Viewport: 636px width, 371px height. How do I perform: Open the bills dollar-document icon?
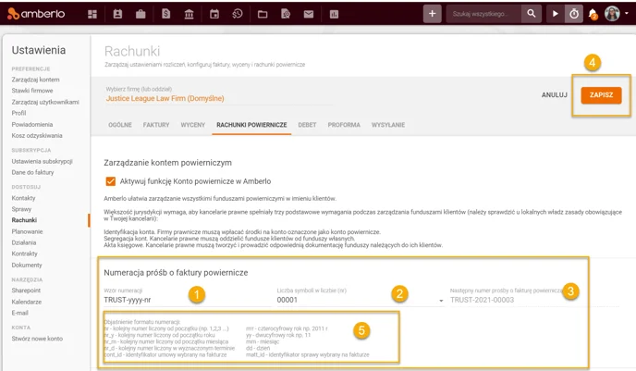point(165,14)
